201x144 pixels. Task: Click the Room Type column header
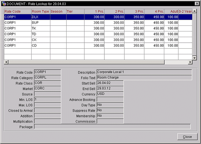(x=41, y=12)
